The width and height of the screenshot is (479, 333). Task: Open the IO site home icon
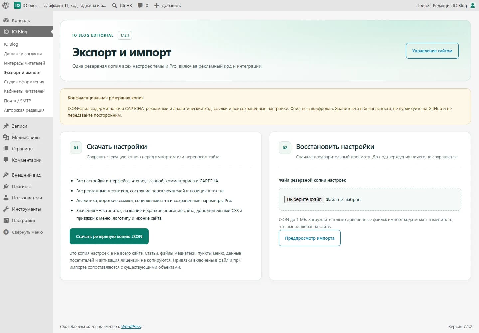pos(17,5)
